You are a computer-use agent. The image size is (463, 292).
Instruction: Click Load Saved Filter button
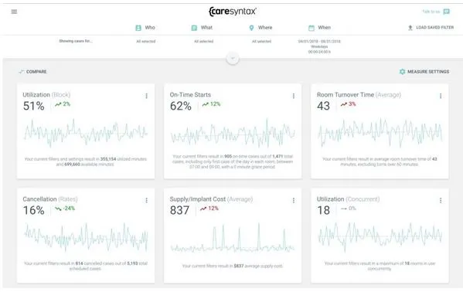tap(431, 28)
